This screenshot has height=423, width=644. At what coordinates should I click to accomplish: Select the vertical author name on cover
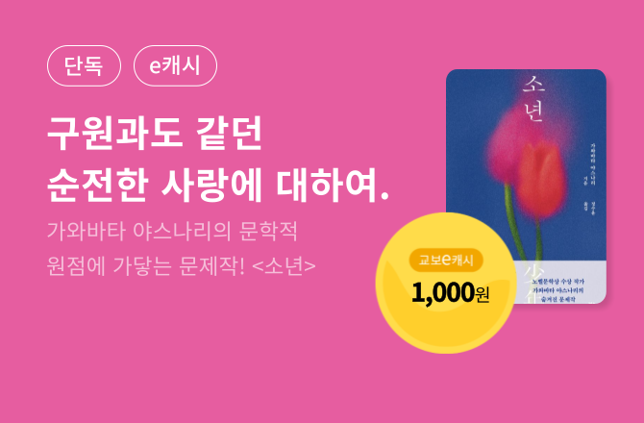[x=592, y=164]
